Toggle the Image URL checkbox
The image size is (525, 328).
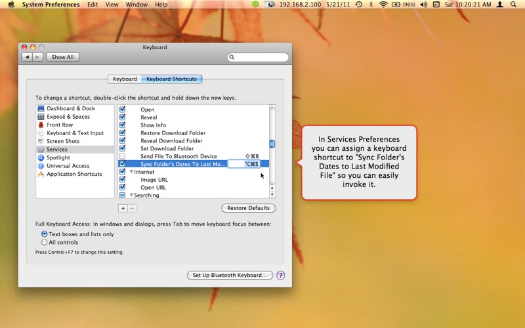coord(122,179)
